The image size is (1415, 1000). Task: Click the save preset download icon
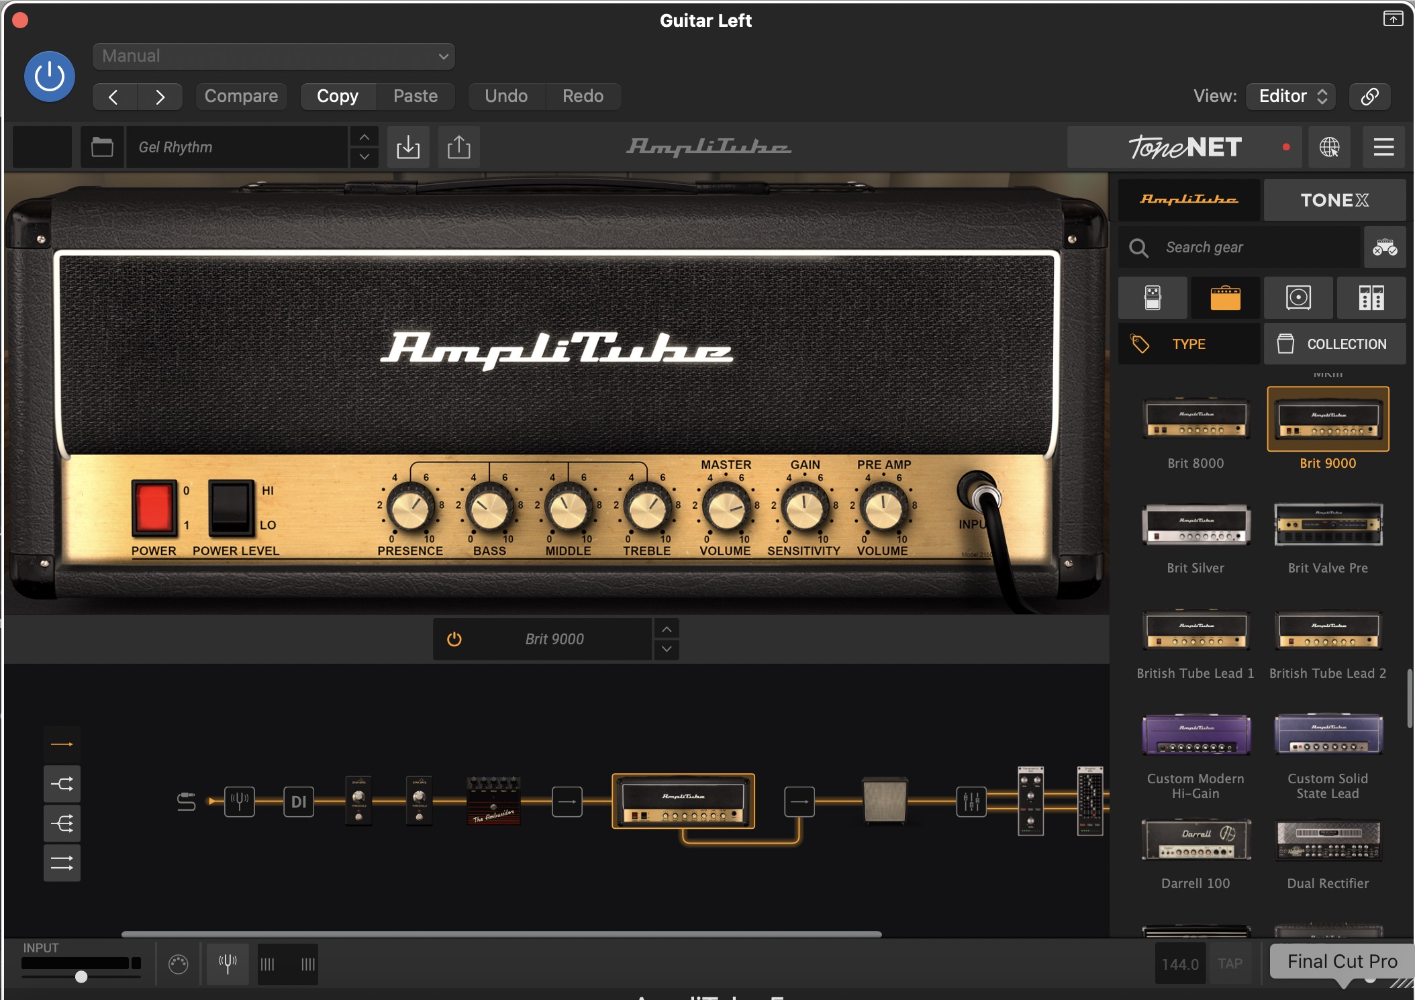pyautogui.click(x=408, y=147)
